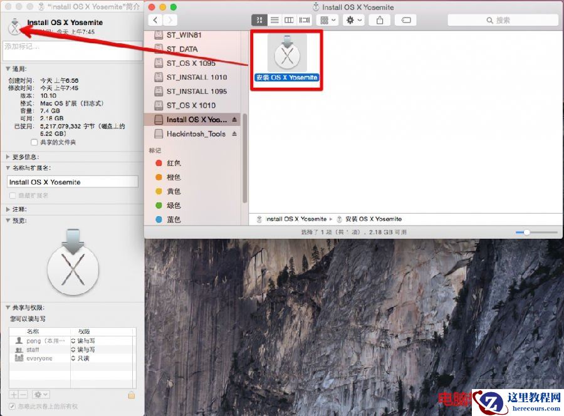Click the Finder search field
Image resolution: width=564 pixels, height=416 pixels.
coord(503,20)
